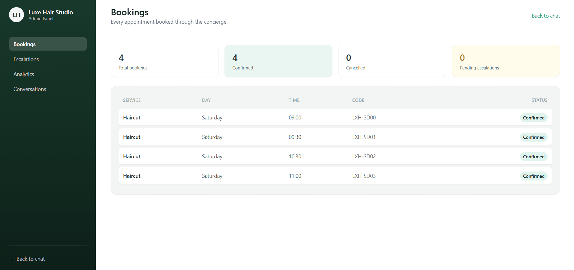The image size is (574, 270).
Task: Click Saturday in the 10:30 booking row
Action: 212,157
